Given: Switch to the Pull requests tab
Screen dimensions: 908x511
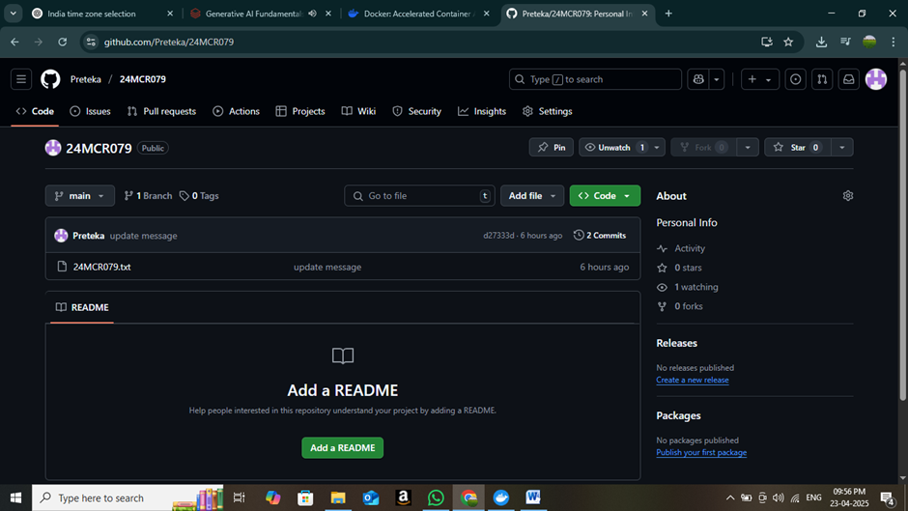Looking at the screenshot, I should click(x=161, y=111).
